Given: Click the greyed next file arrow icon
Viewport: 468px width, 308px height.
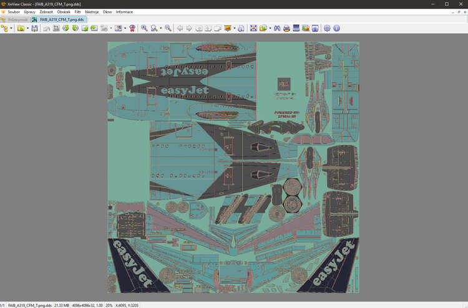Looking at the screenshot, I should pos(189,28).
